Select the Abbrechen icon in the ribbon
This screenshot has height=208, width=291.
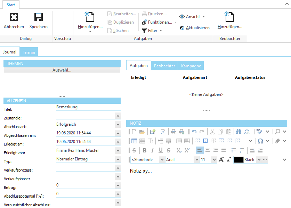click(x=14, y=17)
